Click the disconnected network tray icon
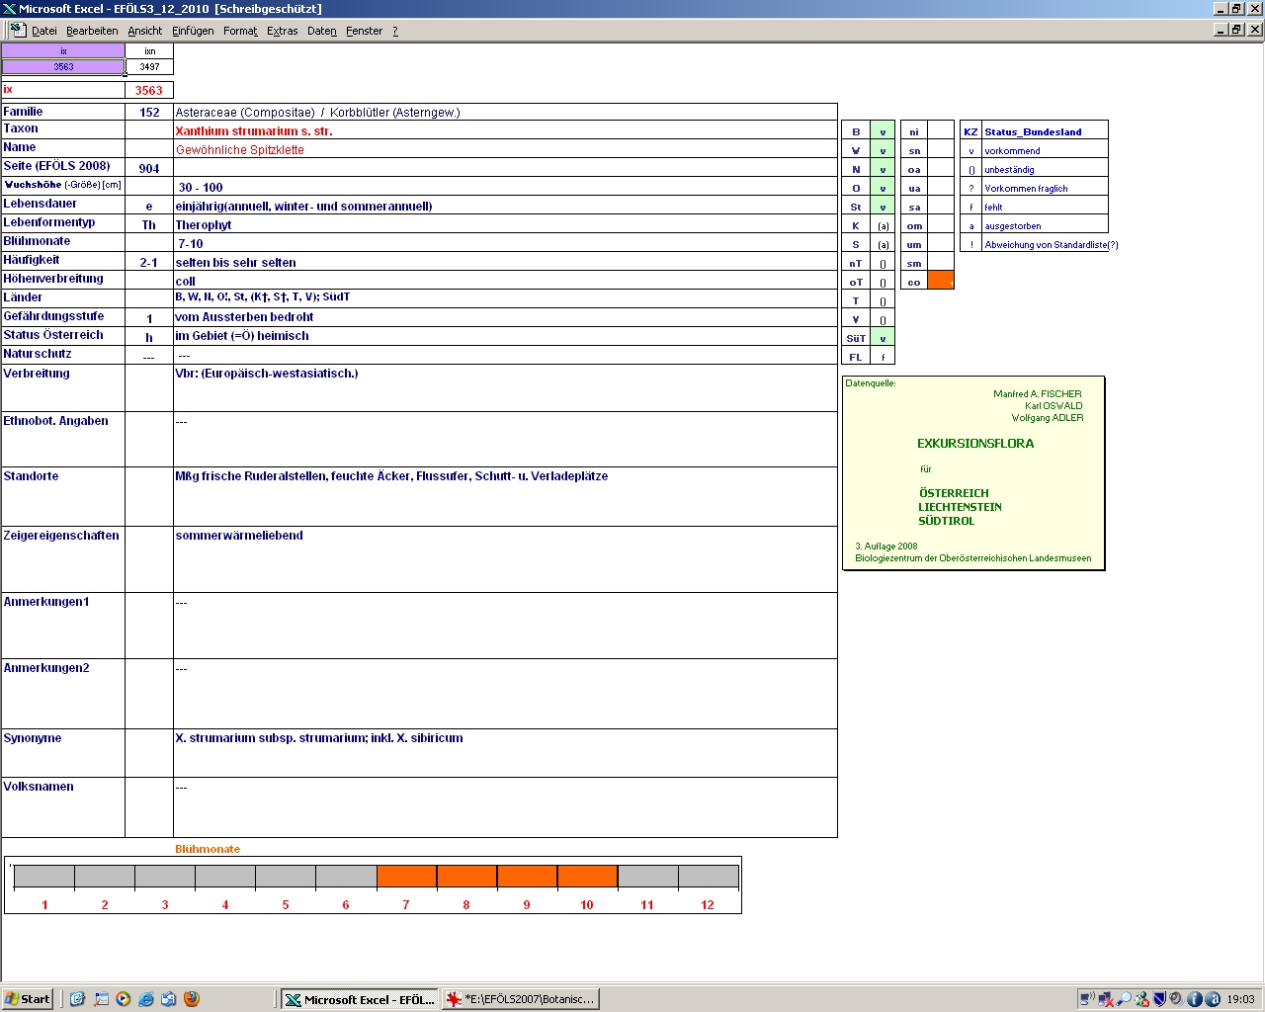The width and height of the screenshot is (1265, 1012). pos(1106,999)
